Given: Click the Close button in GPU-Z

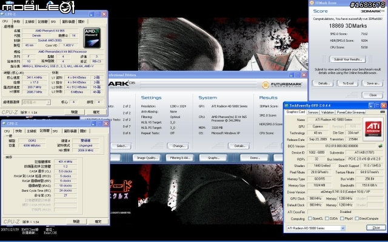Looking at the screenshot, I should [376, 227].
